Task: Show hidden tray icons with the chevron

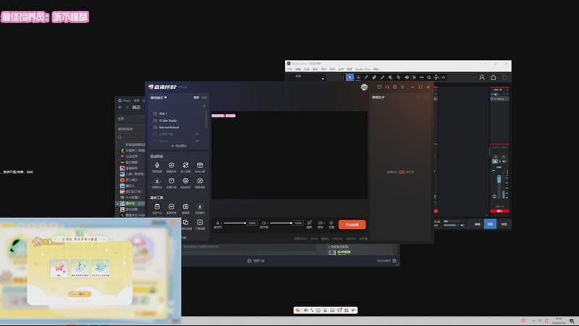Action: pos(533,321)
